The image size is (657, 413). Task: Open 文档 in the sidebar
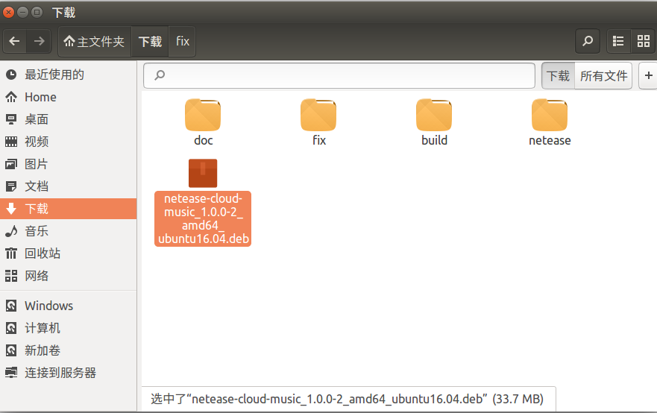tap(69, 186)
